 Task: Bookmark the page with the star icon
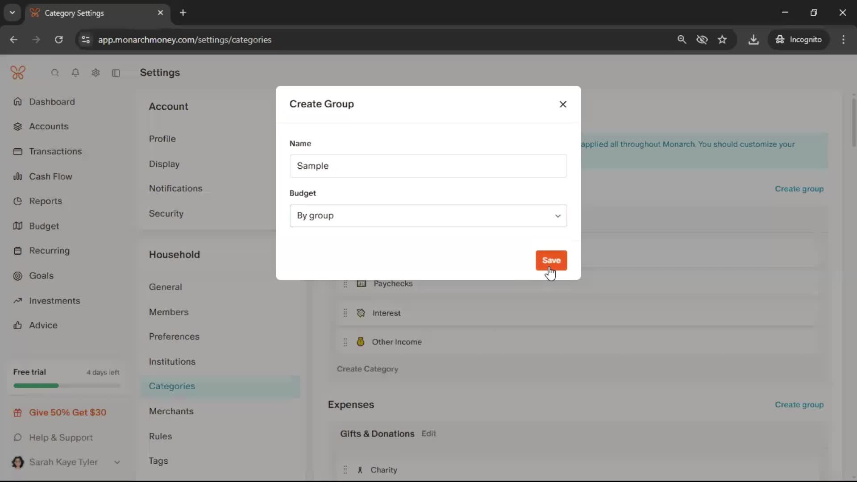coord(722,40)
